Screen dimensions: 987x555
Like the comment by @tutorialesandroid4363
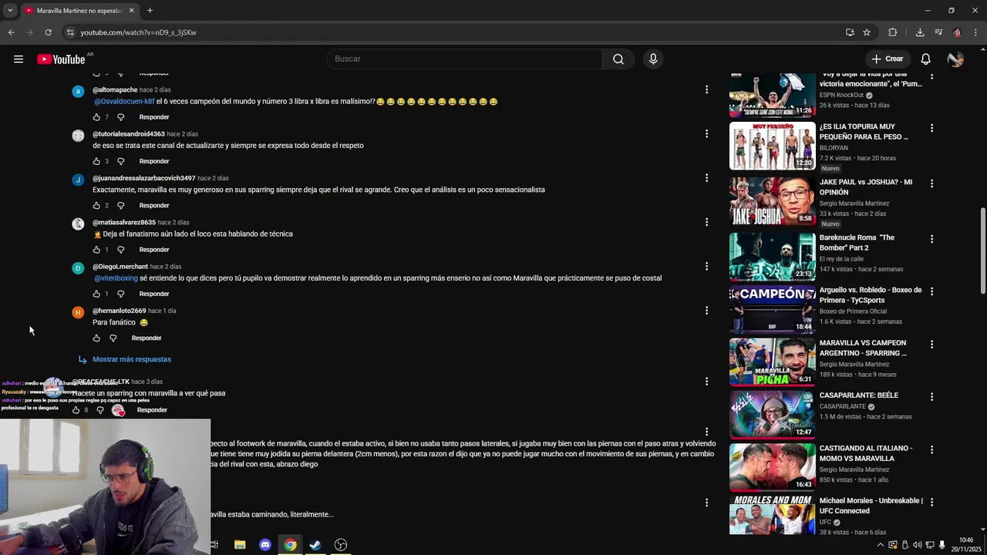click(x=96, y=161)
